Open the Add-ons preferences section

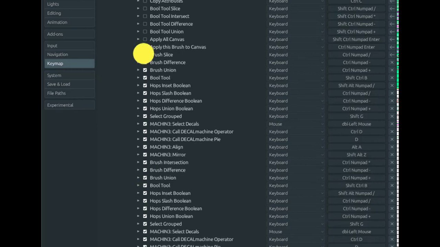pos(69,34)
